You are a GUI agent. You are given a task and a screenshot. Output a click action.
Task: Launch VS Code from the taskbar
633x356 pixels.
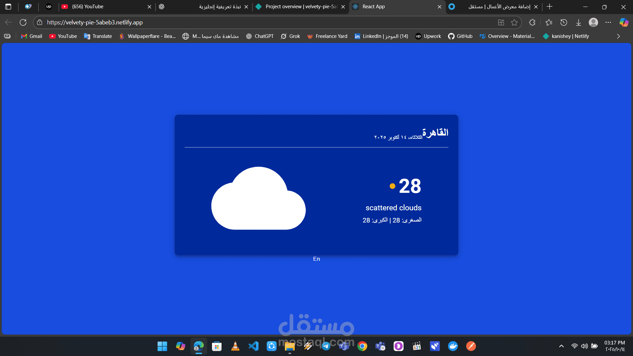tap(253, 346)
